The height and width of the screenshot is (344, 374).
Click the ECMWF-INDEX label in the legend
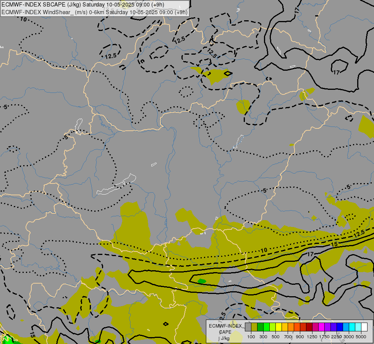pyautogui.click(x=225, y=326)
